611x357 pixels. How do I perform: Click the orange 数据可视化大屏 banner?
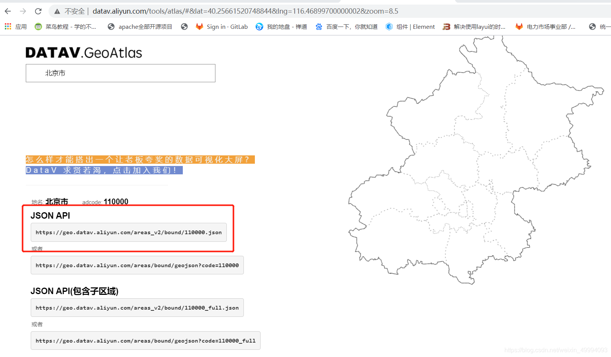pyautogui.click(x=140, y=160)
